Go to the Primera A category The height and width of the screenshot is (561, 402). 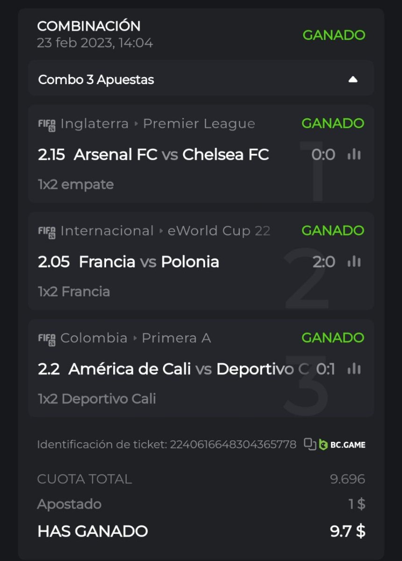point(176,338)
